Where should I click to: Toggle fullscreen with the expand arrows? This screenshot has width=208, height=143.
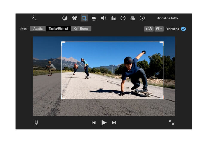(x=171, y=122)
